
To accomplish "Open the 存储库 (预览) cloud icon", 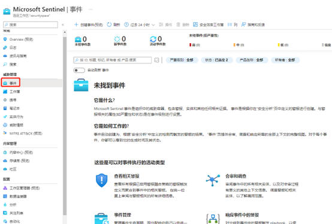I will [5, 161].
